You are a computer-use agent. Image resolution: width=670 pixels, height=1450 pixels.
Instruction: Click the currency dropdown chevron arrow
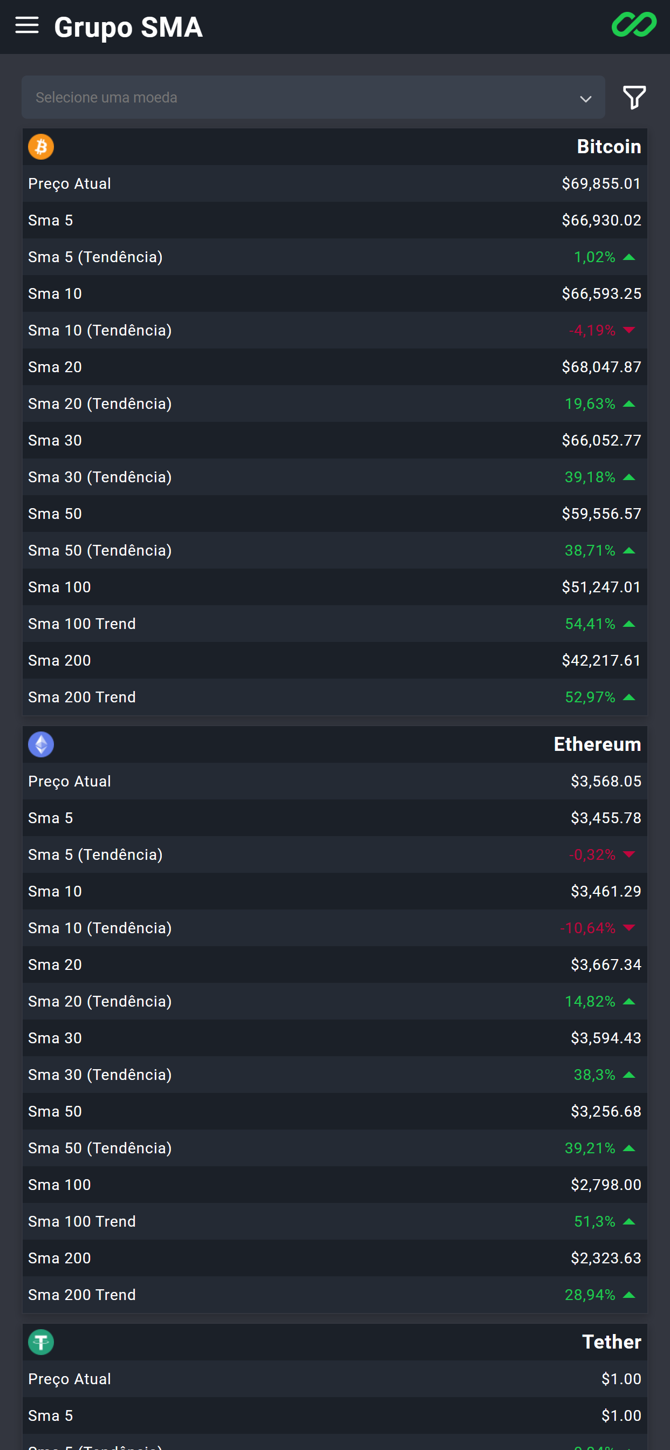585,99
